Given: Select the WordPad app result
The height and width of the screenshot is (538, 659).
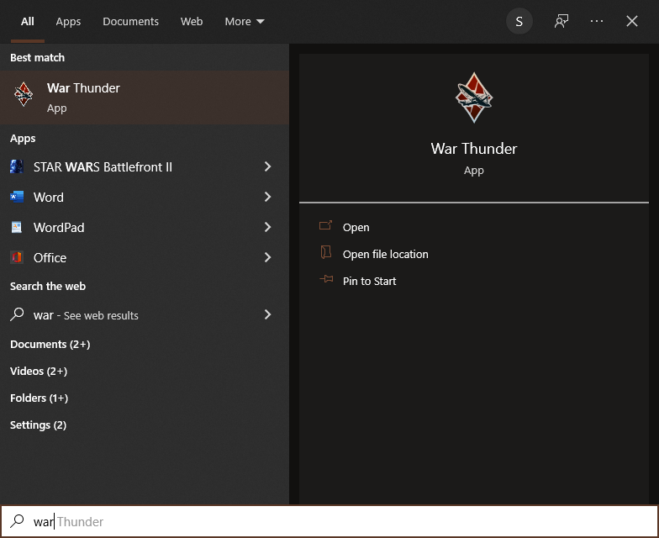Looking at the screenshot, I should pos(145,227).
